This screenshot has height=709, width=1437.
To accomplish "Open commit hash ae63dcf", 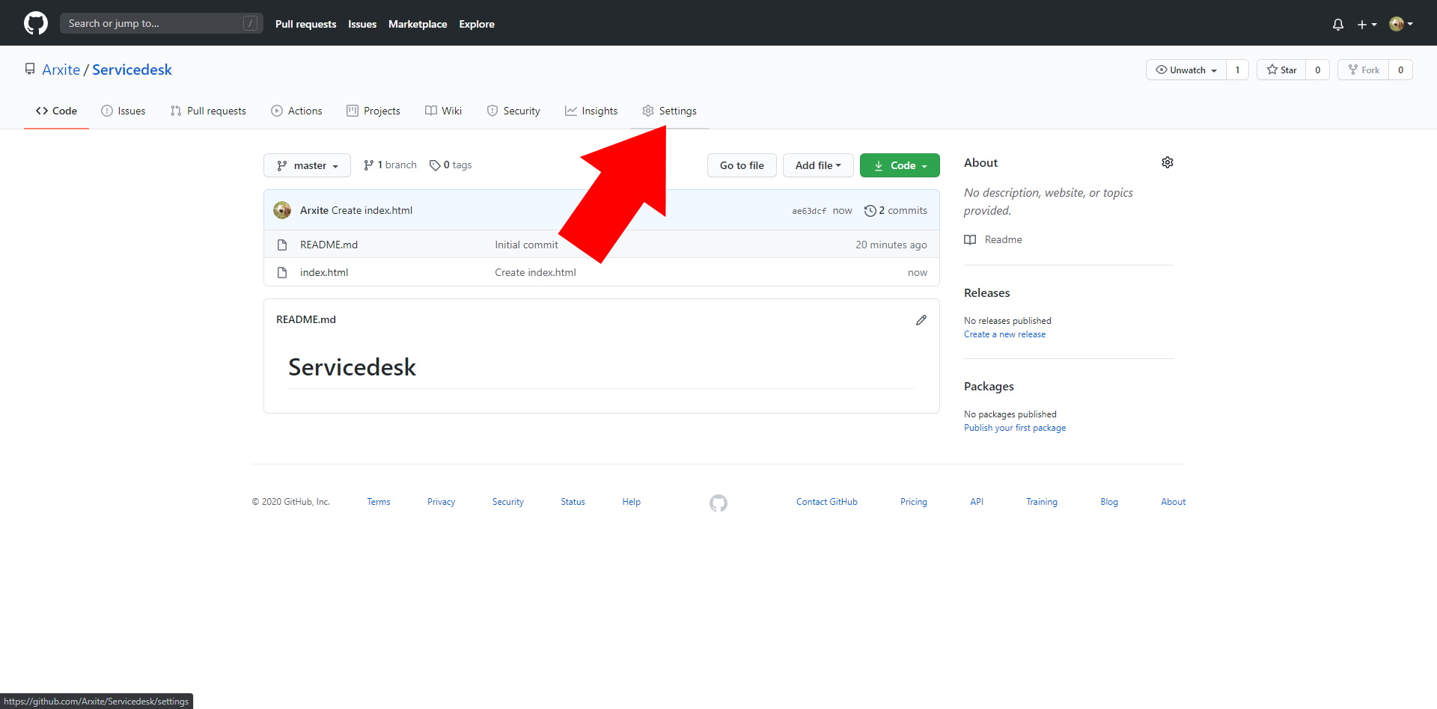I will [809, 211].
